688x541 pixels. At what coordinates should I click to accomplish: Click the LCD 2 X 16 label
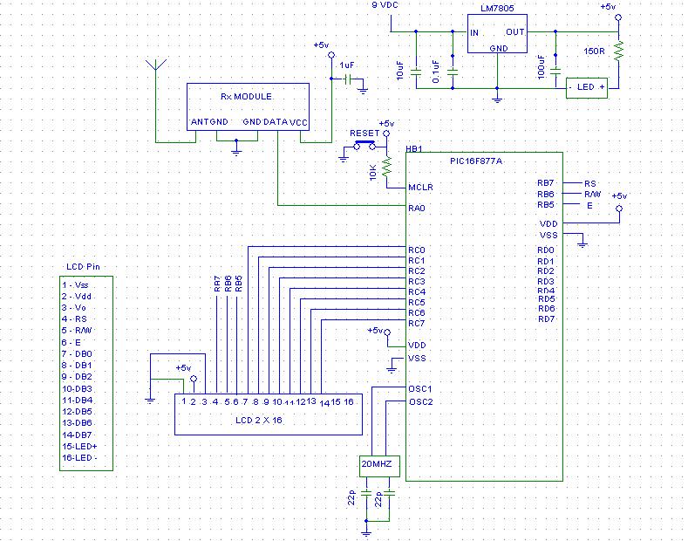click(259, 420)
